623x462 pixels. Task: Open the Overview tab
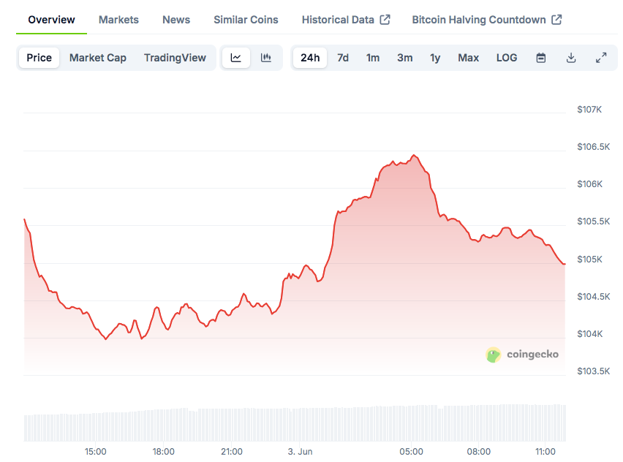pyautogui.click(x=51, y=20)
